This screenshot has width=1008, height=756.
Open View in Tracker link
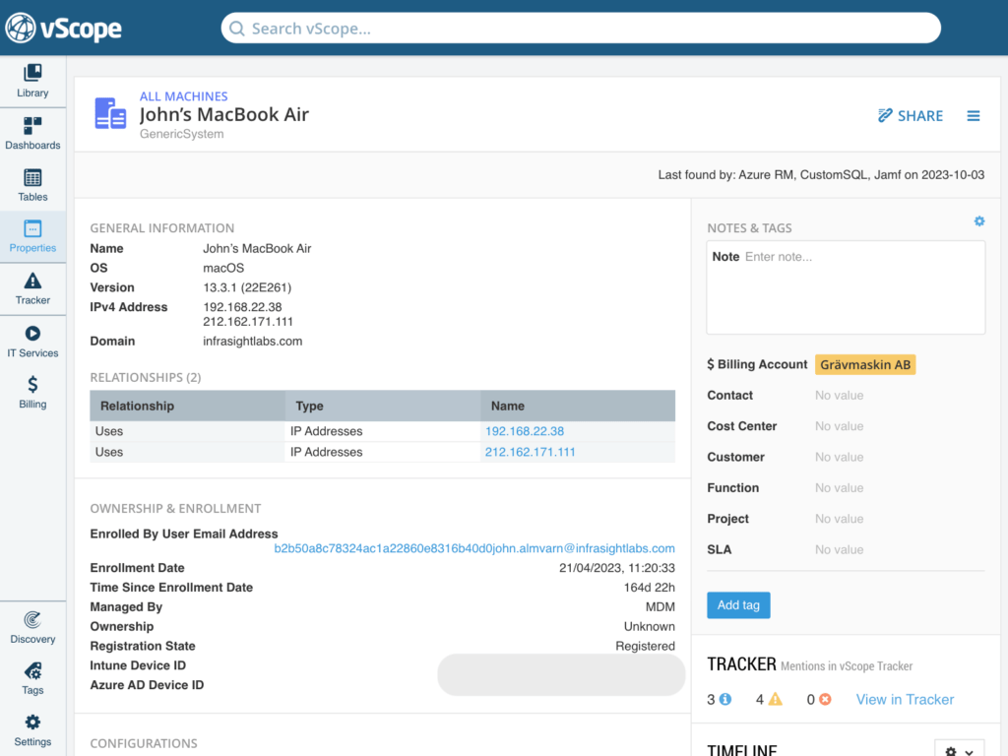click(x=906, y=700)
